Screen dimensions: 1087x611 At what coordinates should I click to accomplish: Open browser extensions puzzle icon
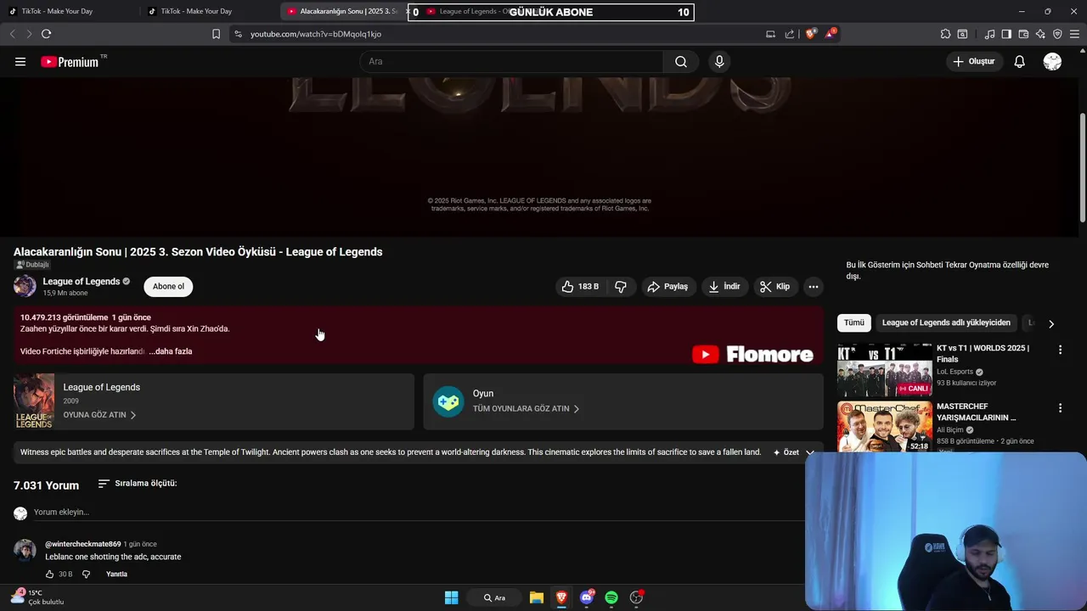pyautogui.click(x=945, y=34)
